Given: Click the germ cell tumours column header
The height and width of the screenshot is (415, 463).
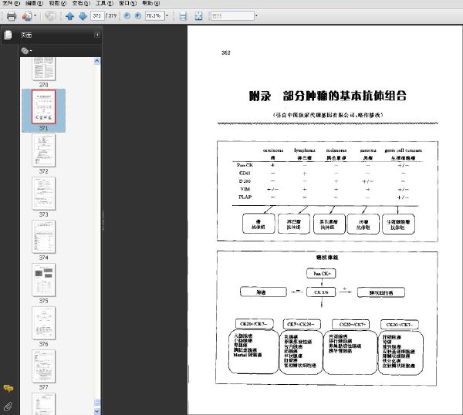Looking at the screenshot, I should 404,150.
